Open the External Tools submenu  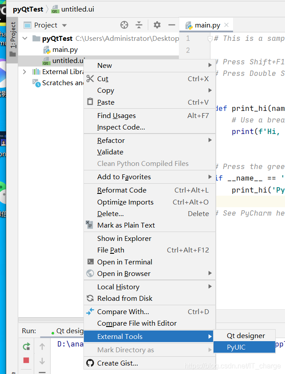click(148, 336)
